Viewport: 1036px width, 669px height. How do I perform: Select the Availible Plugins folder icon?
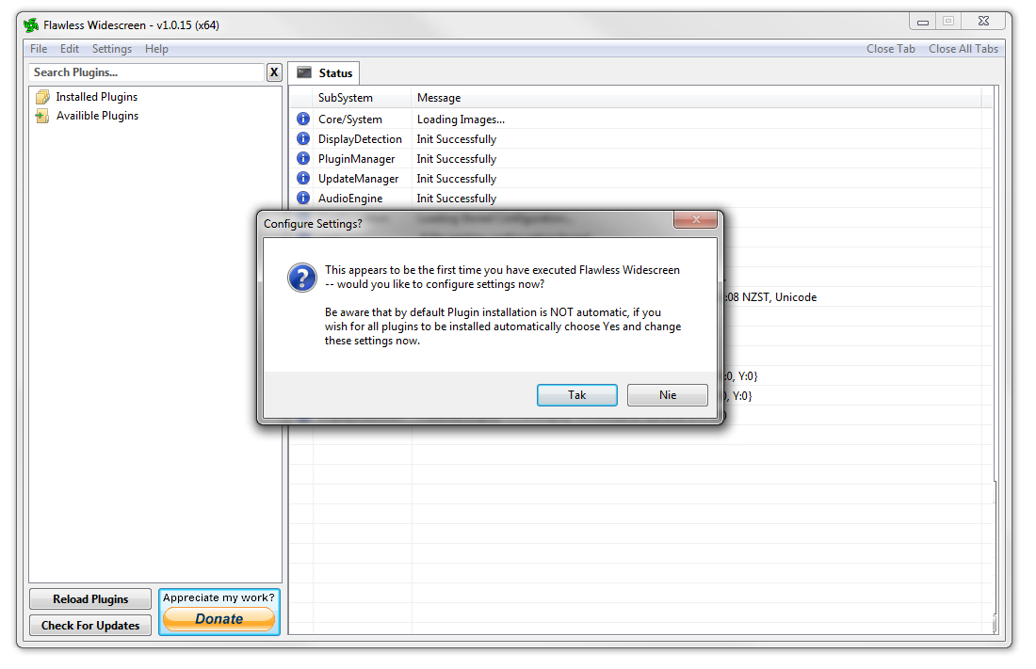tap(42, 117)
